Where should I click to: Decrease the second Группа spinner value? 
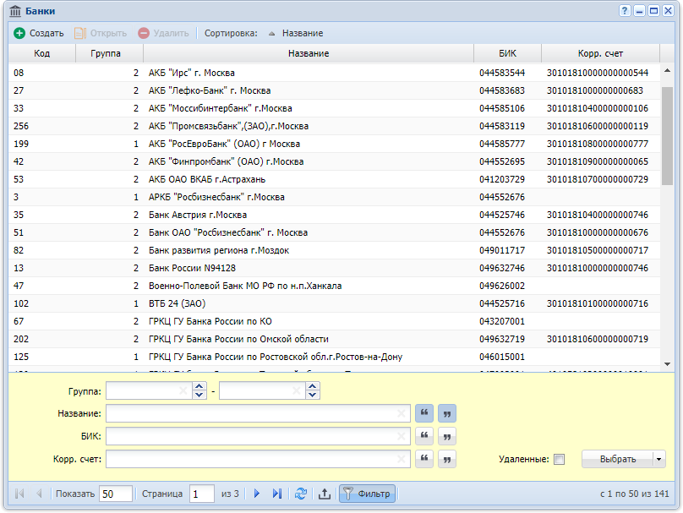pyautogui.click(x=312, y=395)
